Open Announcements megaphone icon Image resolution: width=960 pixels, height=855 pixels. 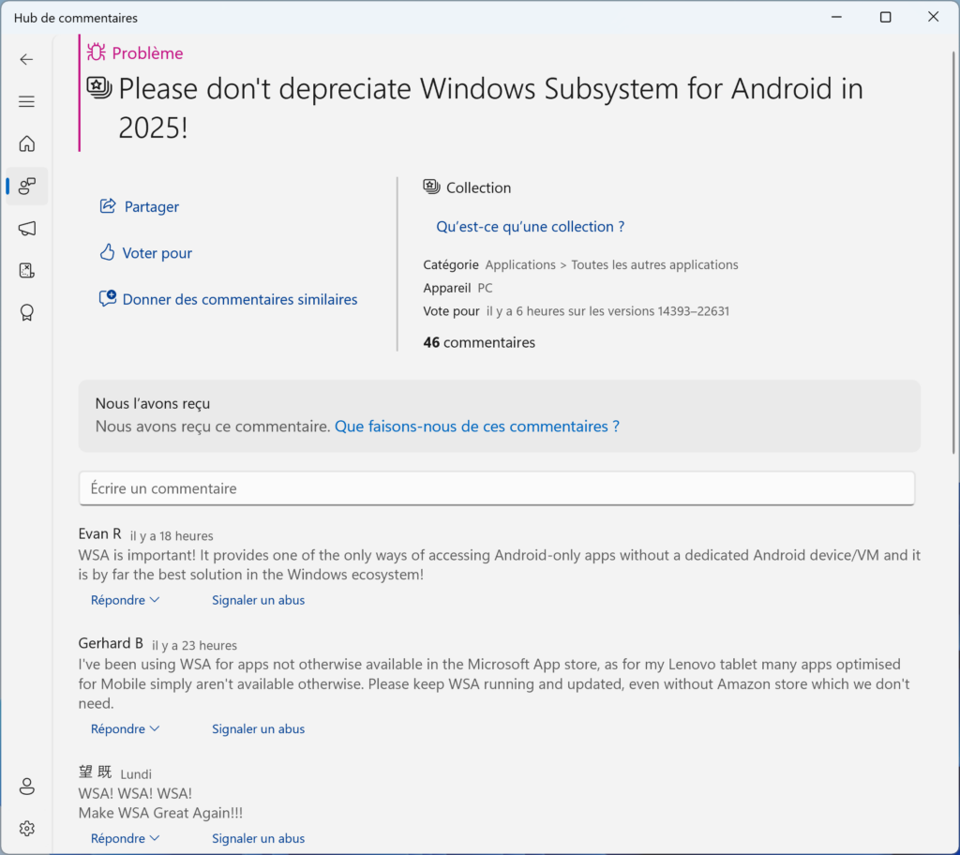tap(26, 229)
